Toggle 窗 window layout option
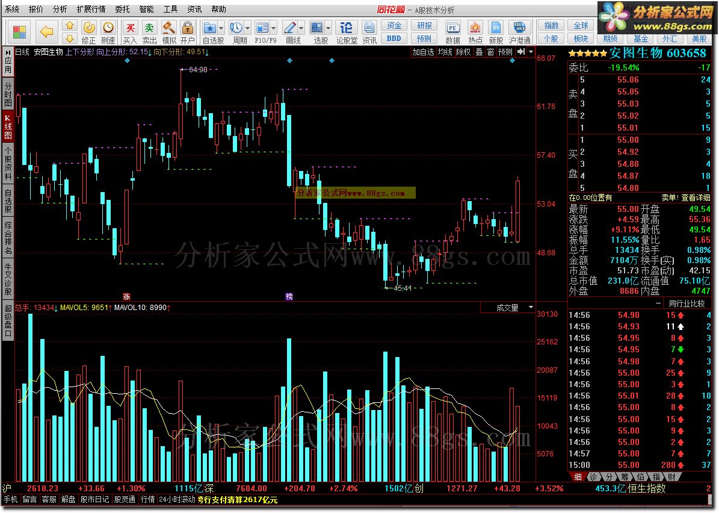This screenshot has width=719, height=513. point(490,52)
